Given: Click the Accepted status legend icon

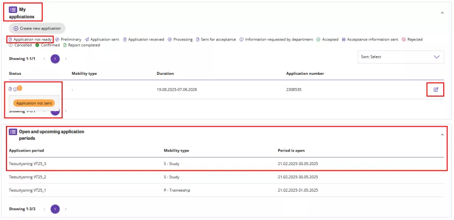Looking at the screenshot, I should [x=318, y=40].
